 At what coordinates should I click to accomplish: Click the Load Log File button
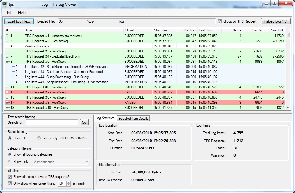(19, 21)
